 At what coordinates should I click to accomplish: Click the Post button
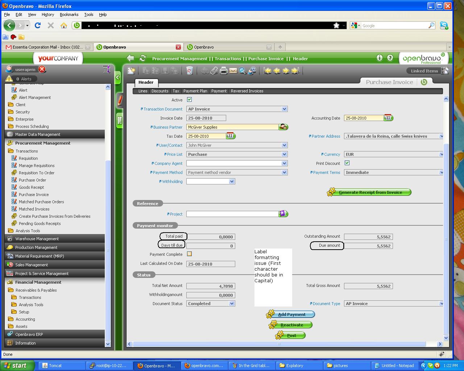[x=291, y=335]
